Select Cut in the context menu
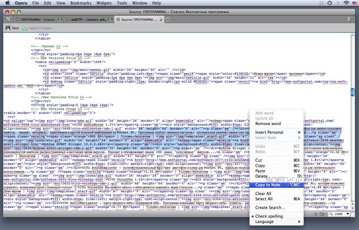This screenshot has width=359, height=230. click(276, 160)
